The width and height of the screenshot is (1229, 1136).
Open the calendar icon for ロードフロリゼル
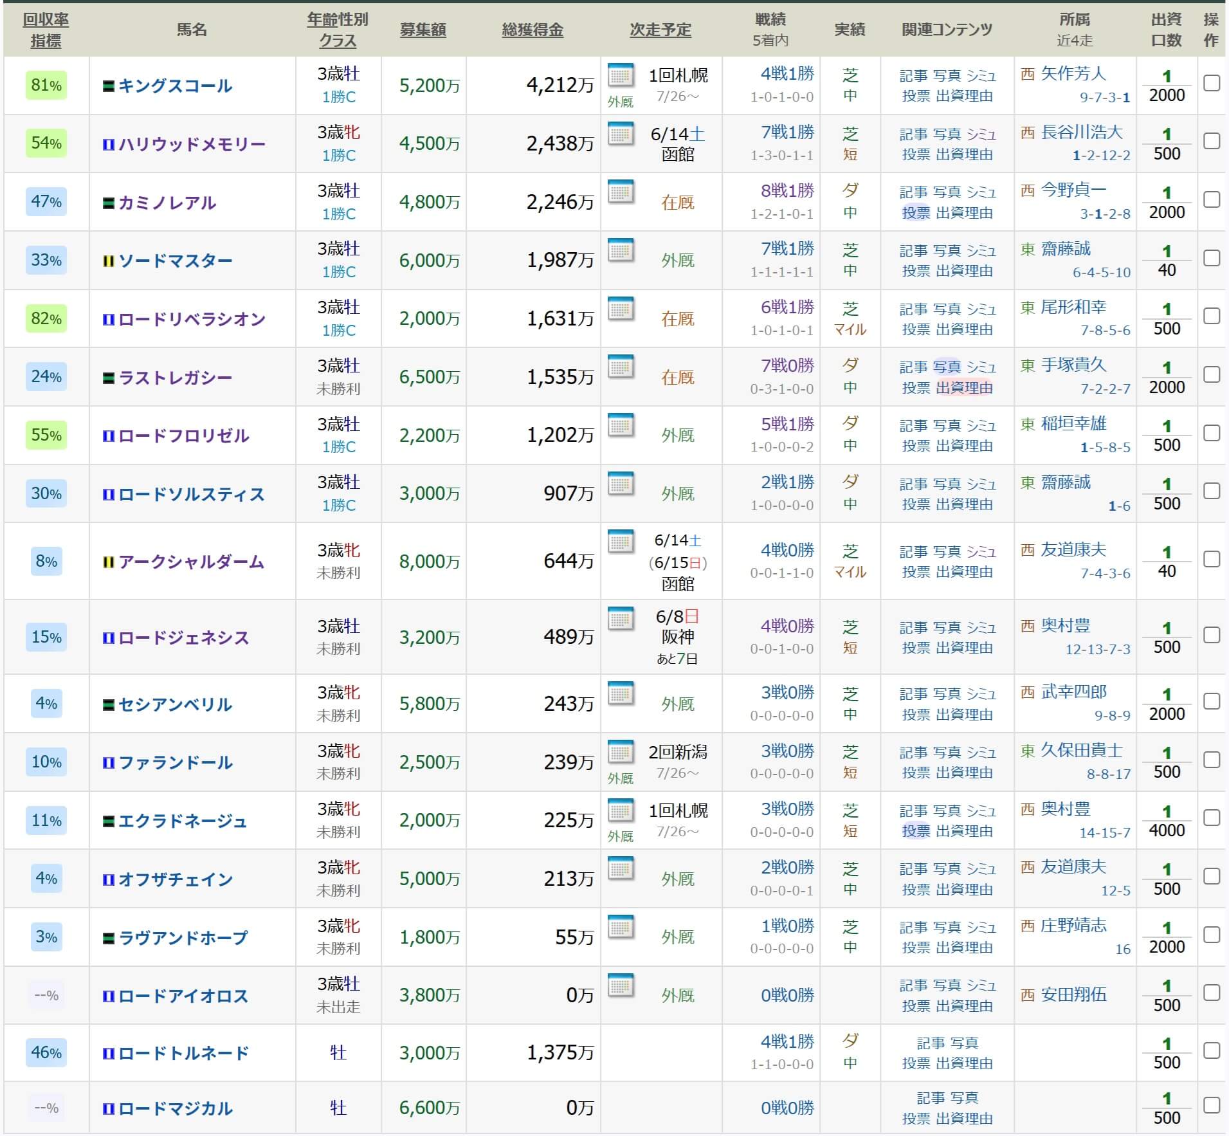621,426
